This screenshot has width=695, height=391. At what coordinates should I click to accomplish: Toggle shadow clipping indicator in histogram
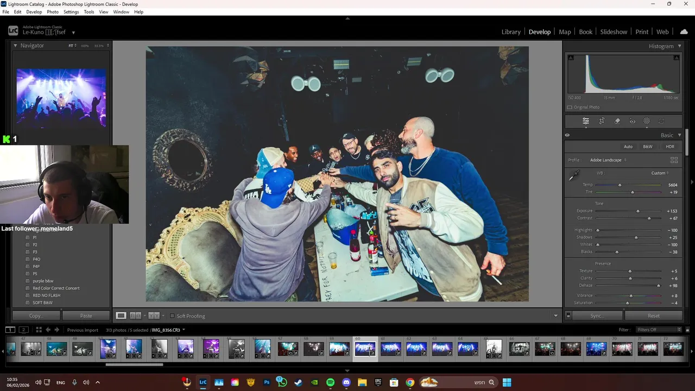(x=571, y=58)
